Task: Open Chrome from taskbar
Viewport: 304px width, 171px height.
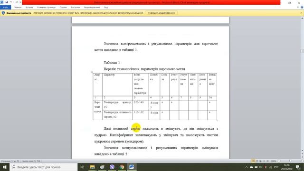Action: pos(122,167)
